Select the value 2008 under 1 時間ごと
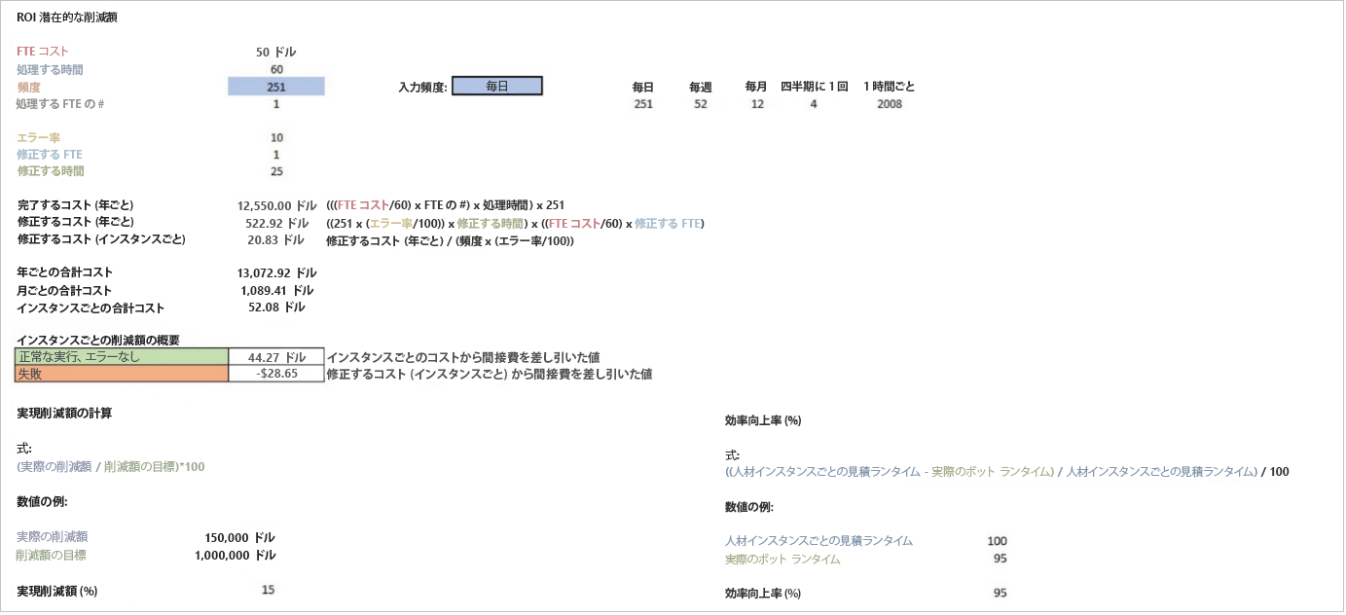This screenshot has width=1346, height=615. click(889, 104)
